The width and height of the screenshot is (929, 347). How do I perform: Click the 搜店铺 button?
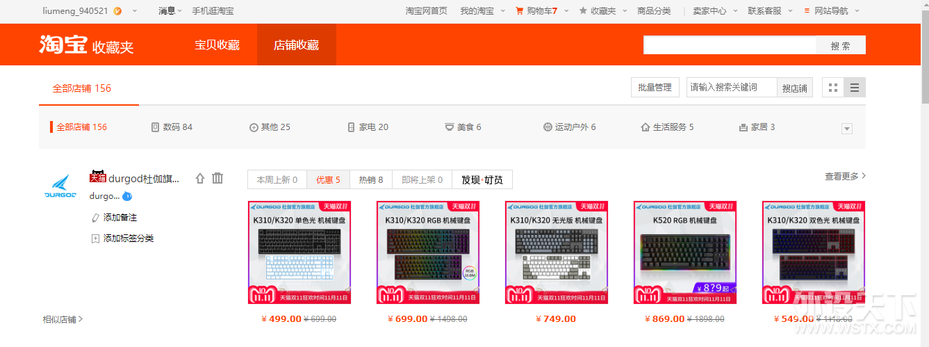(794, 88)
